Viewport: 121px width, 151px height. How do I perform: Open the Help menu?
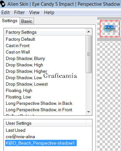49,13
